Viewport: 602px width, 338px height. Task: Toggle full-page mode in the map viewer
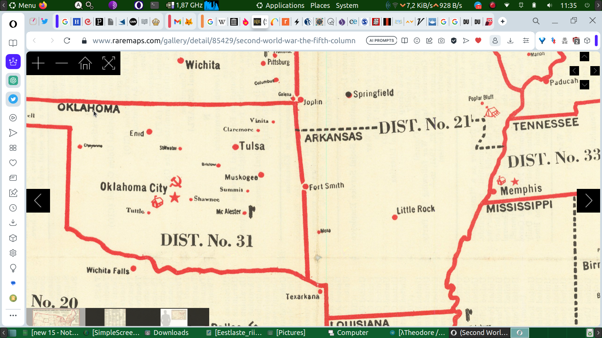[109, 63]
